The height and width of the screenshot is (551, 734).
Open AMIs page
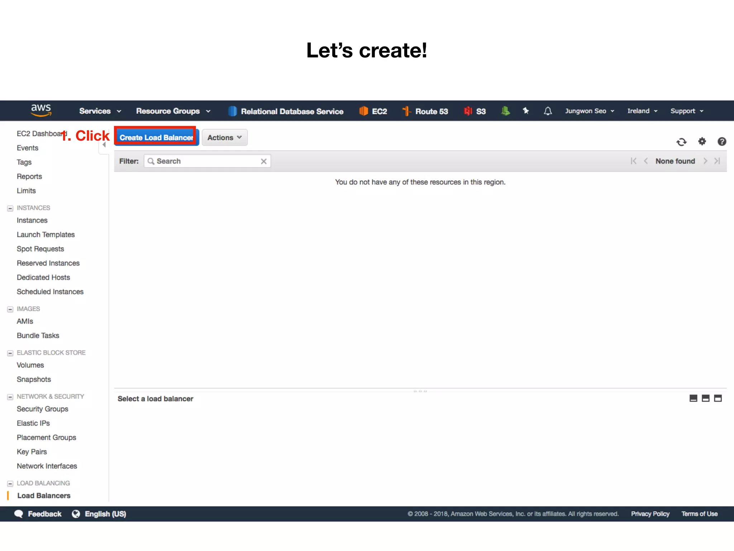point(25,321)
